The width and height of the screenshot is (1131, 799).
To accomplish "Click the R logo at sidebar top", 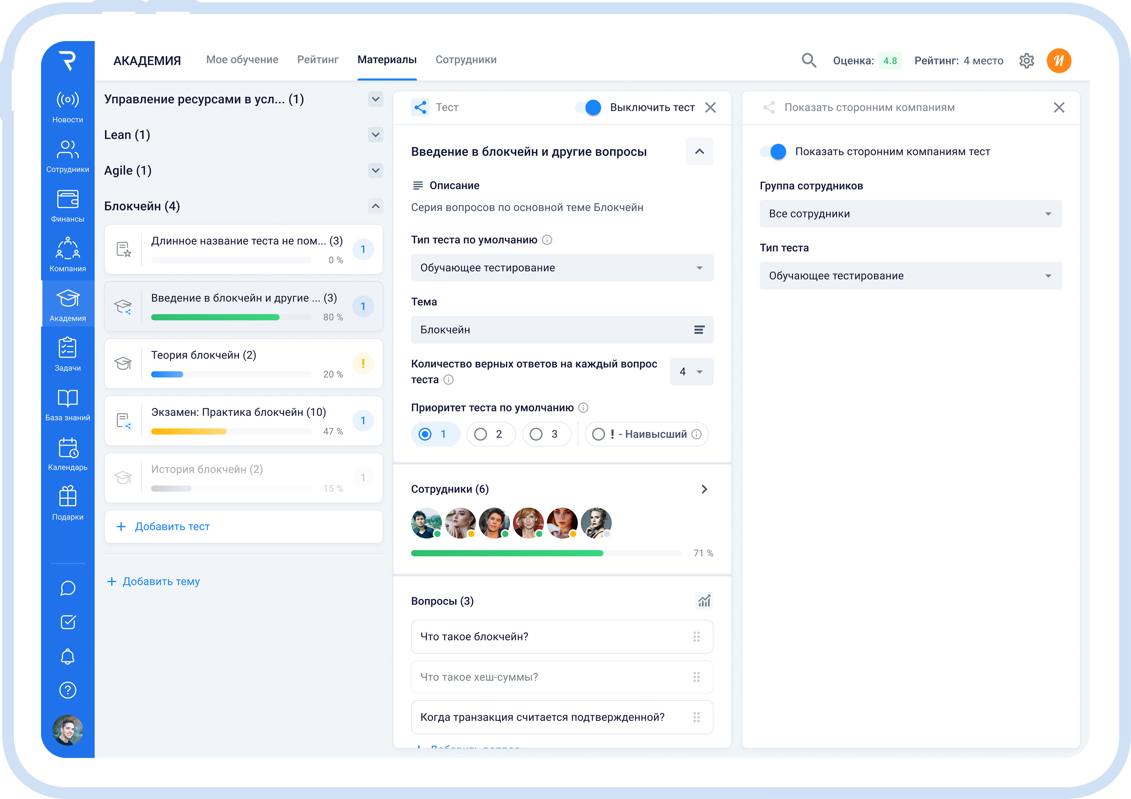I will [67, 61].
